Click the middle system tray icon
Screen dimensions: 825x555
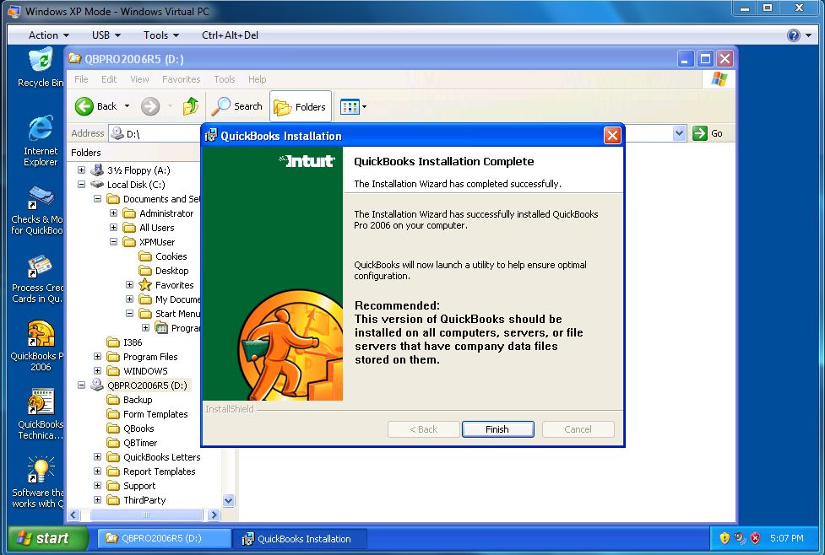pos(740,537)
